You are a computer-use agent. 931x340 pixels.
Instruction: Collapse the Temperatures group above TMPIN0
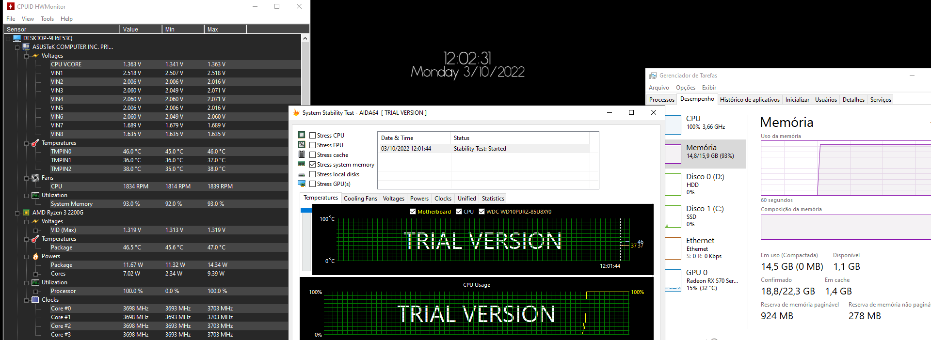pos(27,143)
